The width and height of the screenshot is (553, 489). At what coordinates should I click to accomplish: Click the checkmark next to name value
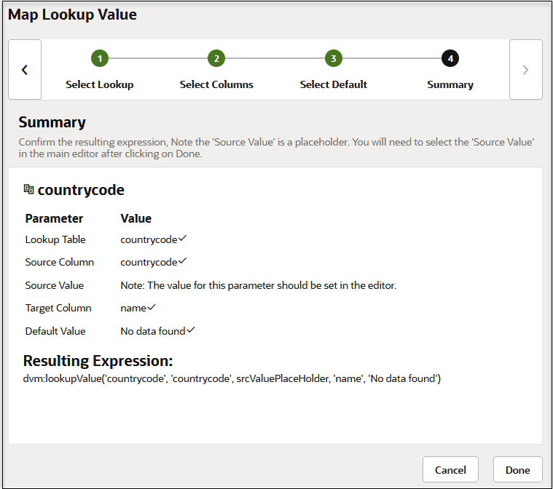(152, 307)
